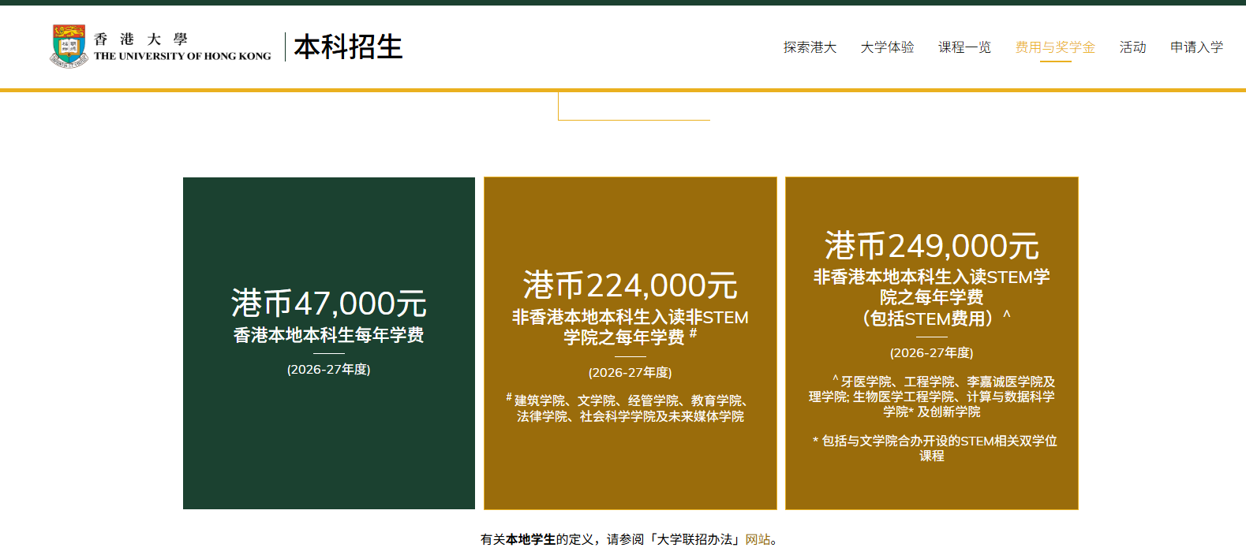Open the 费用与奖学金 menu
The height and width of the screenshot is (555, 1246).
click(x=1055, y=47)
